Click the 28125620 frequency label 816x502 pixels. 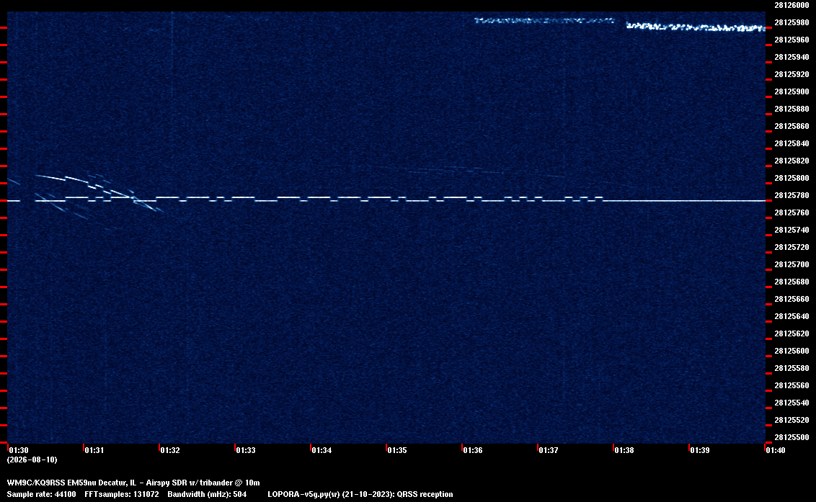click(791, 333)
